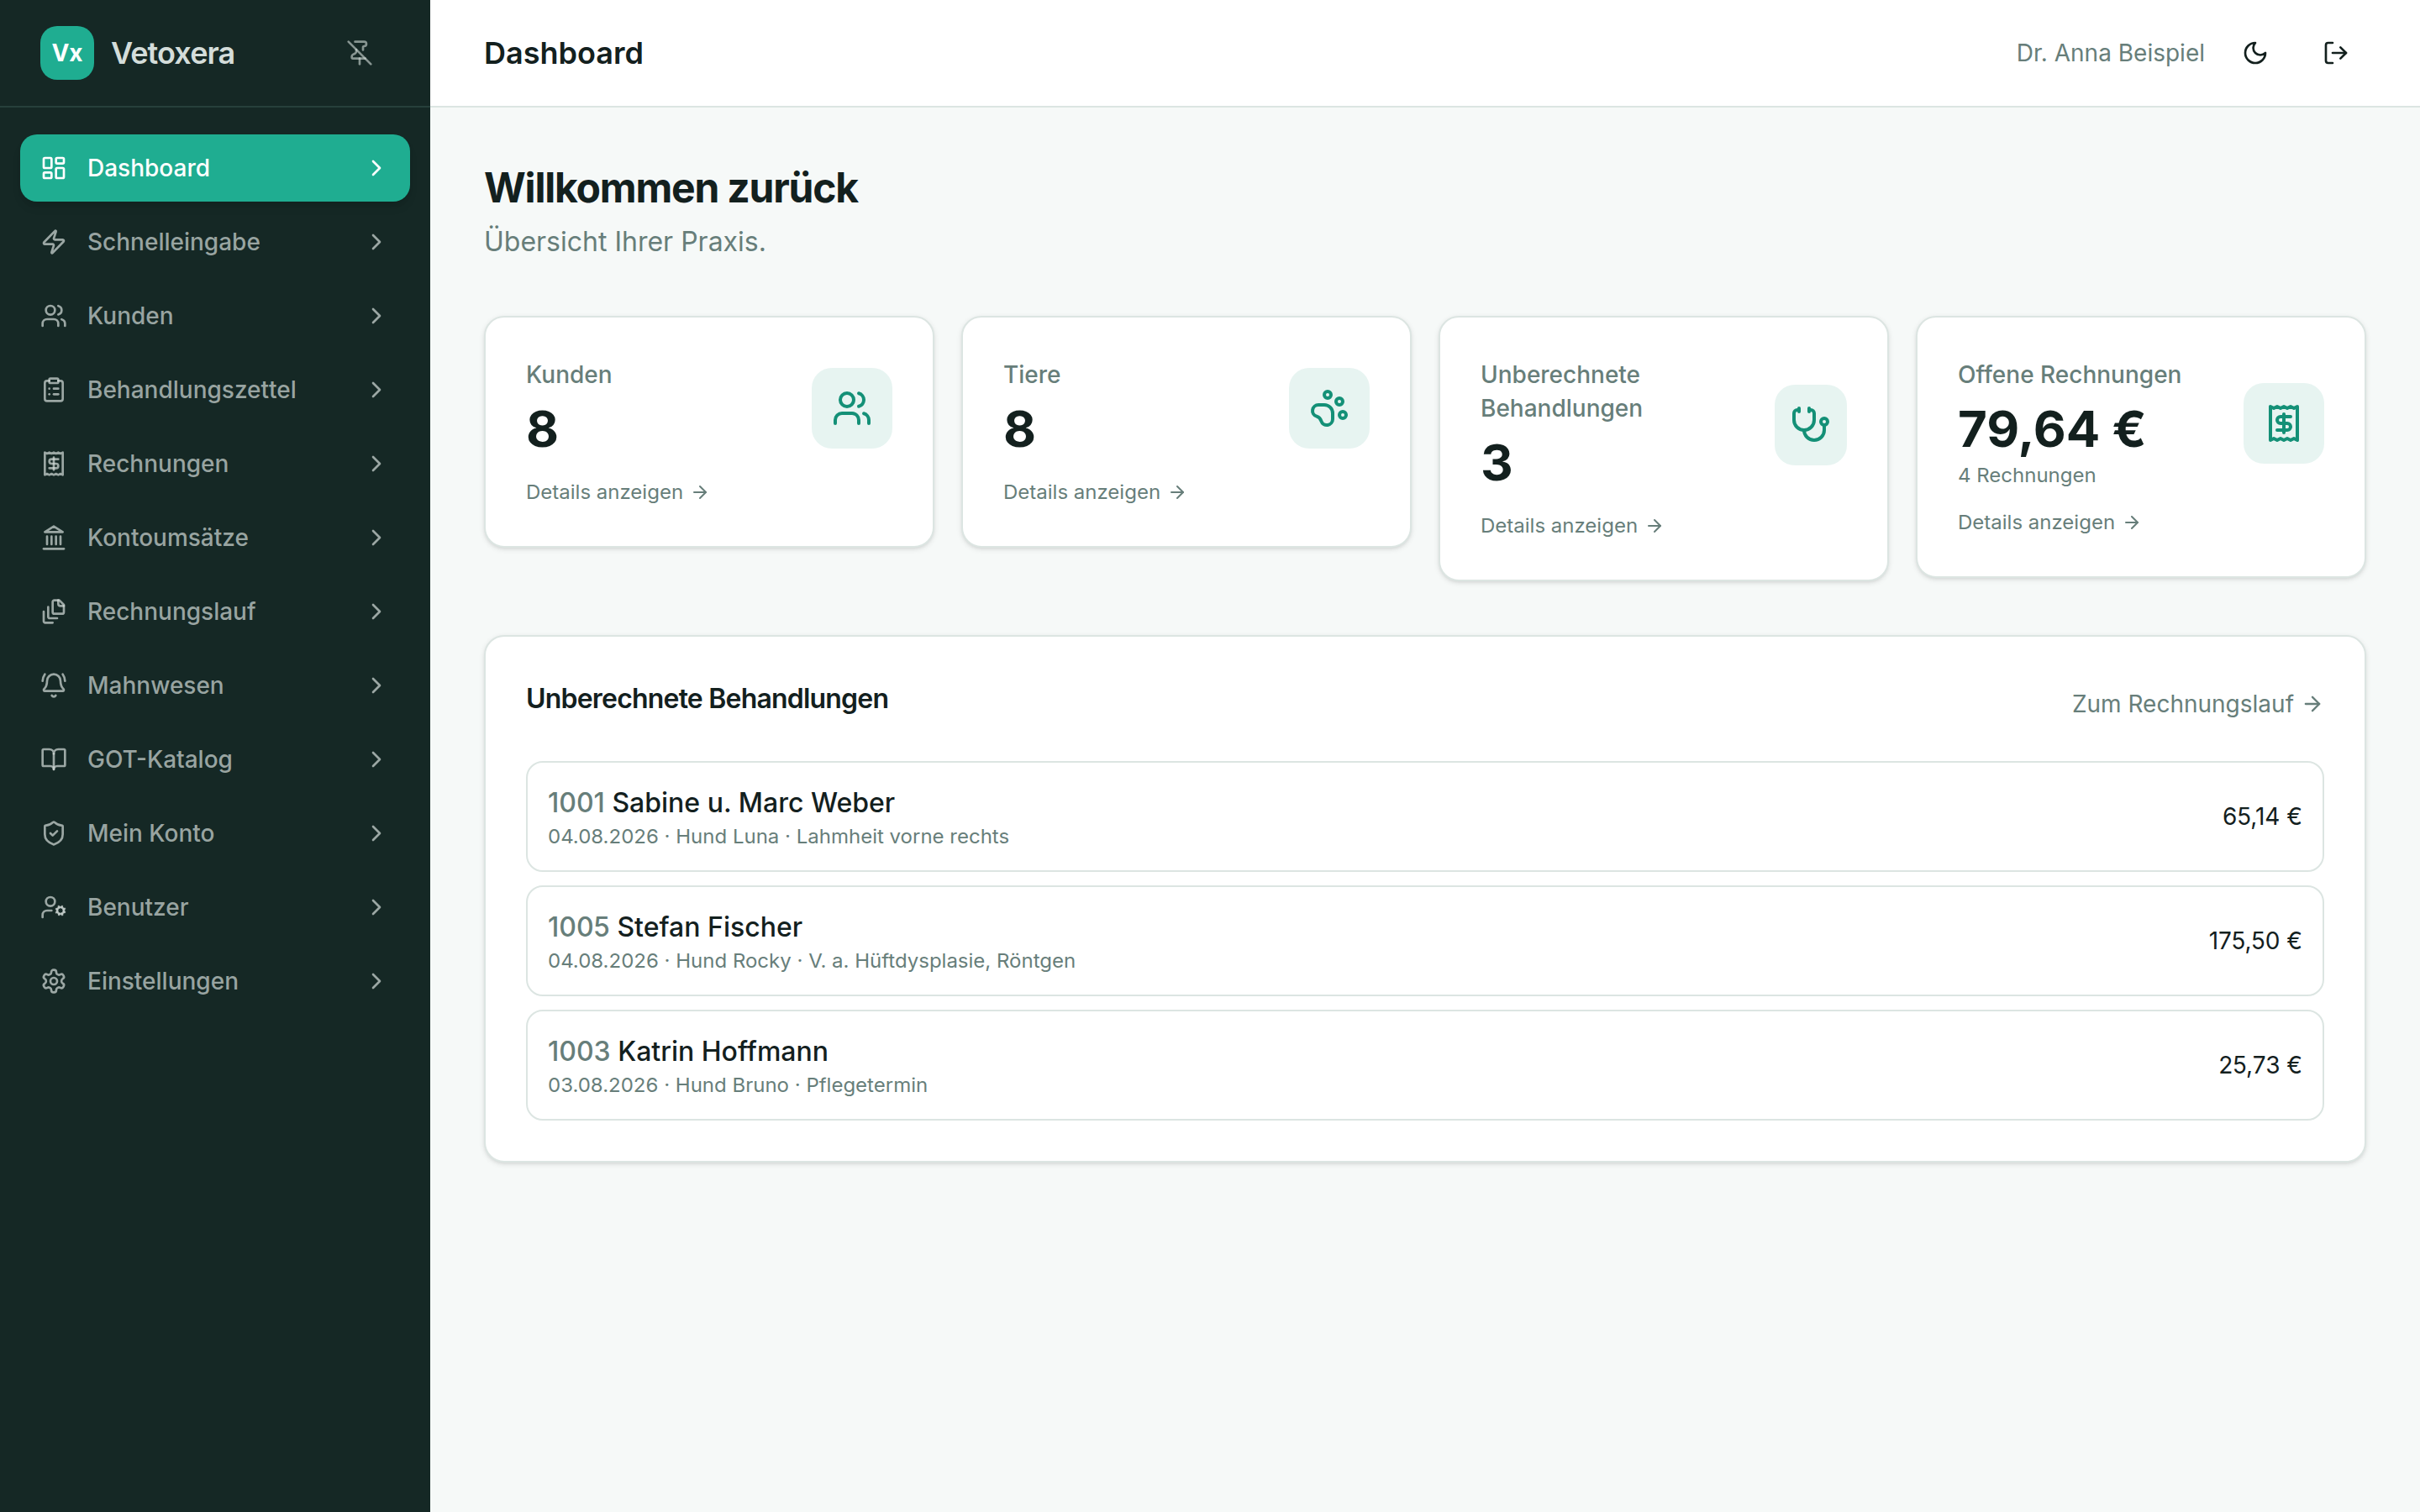The image size is (2420, 1512).
Task: Open Behandlungszettel menu item
Action: click(215, 390)
